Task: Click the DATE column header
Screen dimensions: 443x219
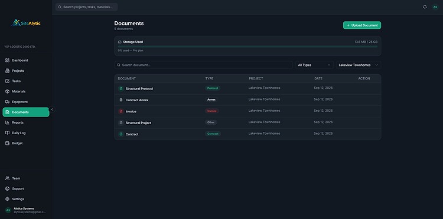Action: pos(318,78)
